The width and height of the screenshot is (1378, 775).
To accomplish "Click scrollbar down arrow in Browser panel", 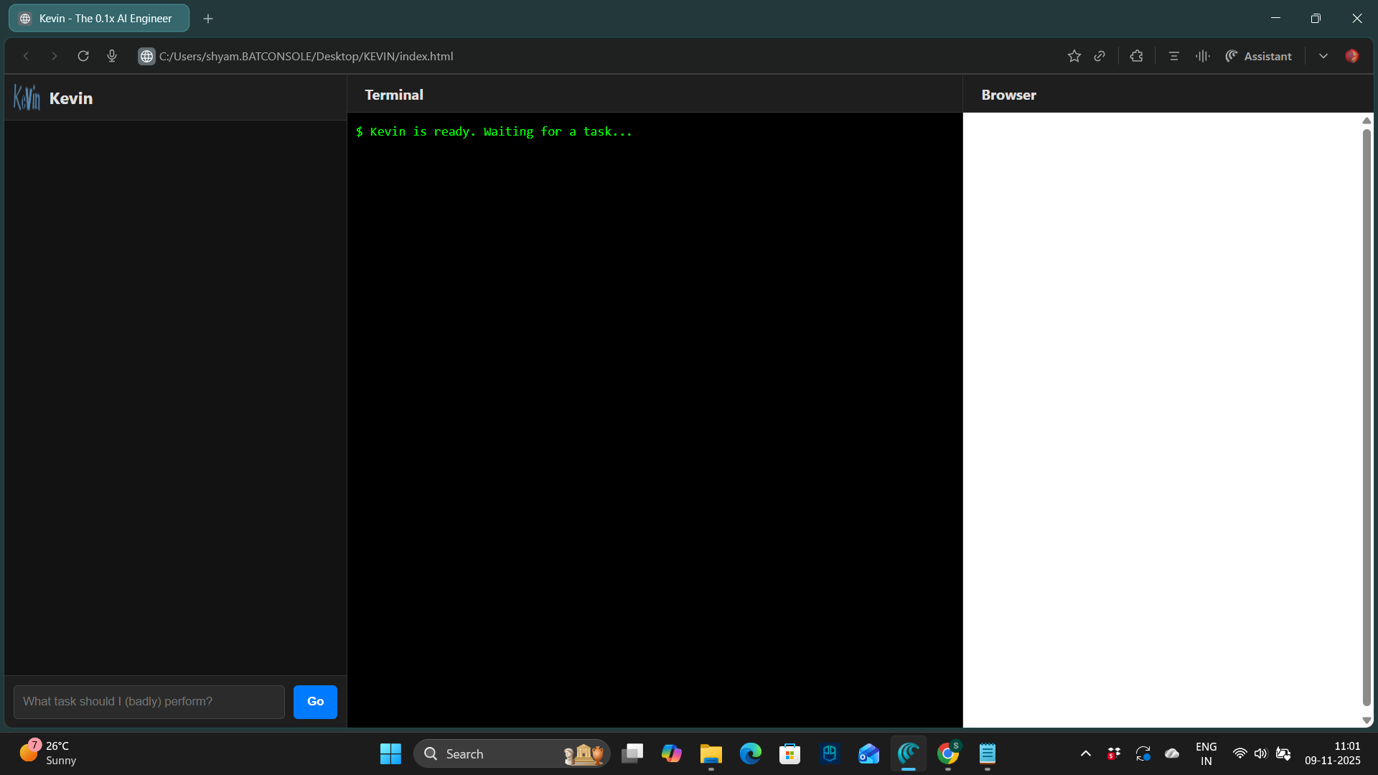I will 1367,720.
